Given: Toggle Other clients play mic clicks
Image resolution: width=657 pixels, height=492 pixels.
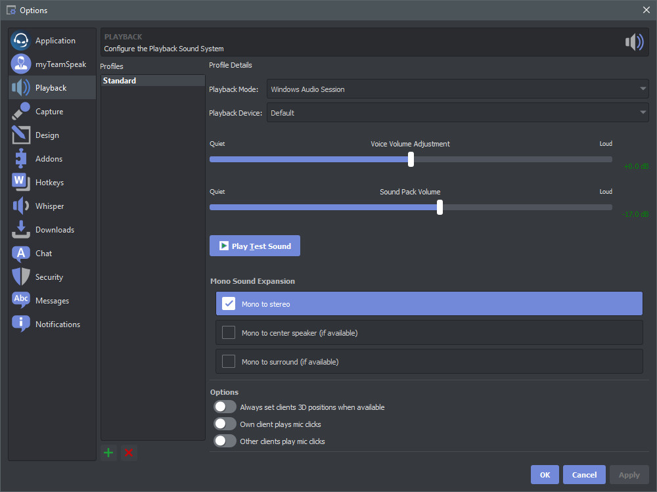Looking at the screenshot, I should [x=225, y=441].
